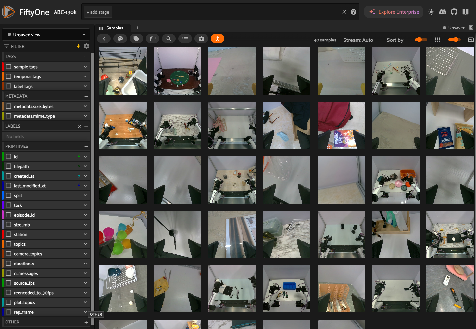Expand the camera_topics field filter

point(85,254)
